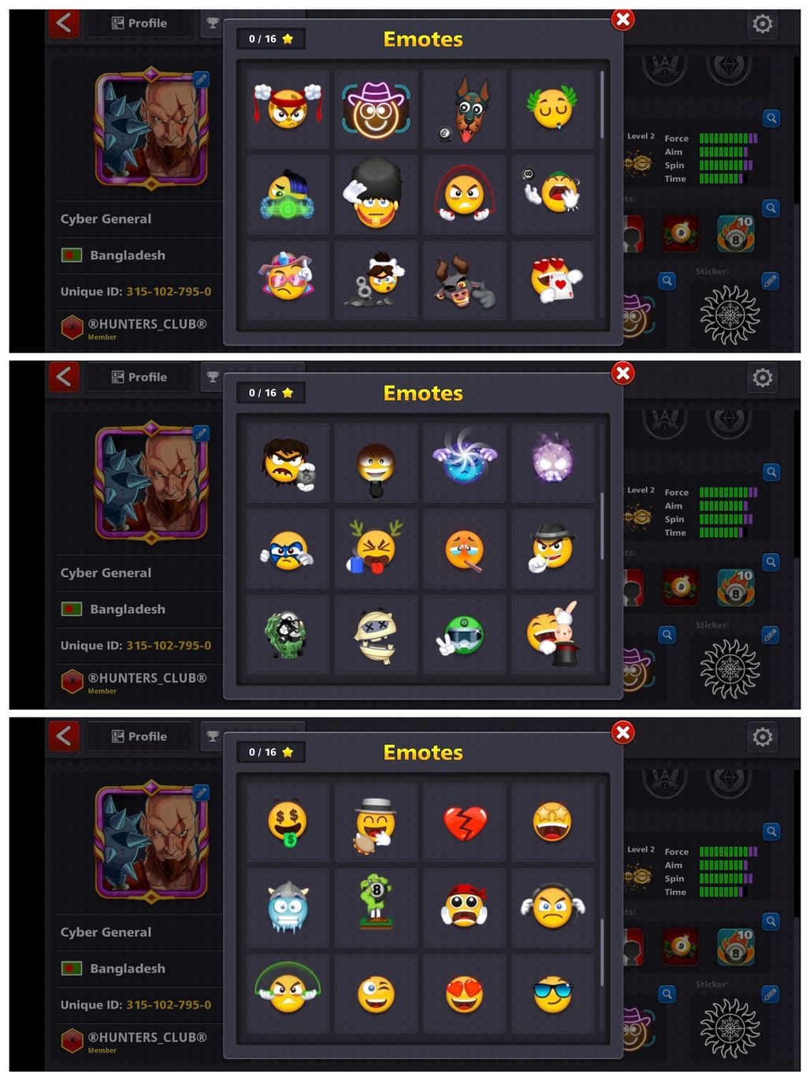Select the laurel wreath sleepy emote

[x=552, y=108]
